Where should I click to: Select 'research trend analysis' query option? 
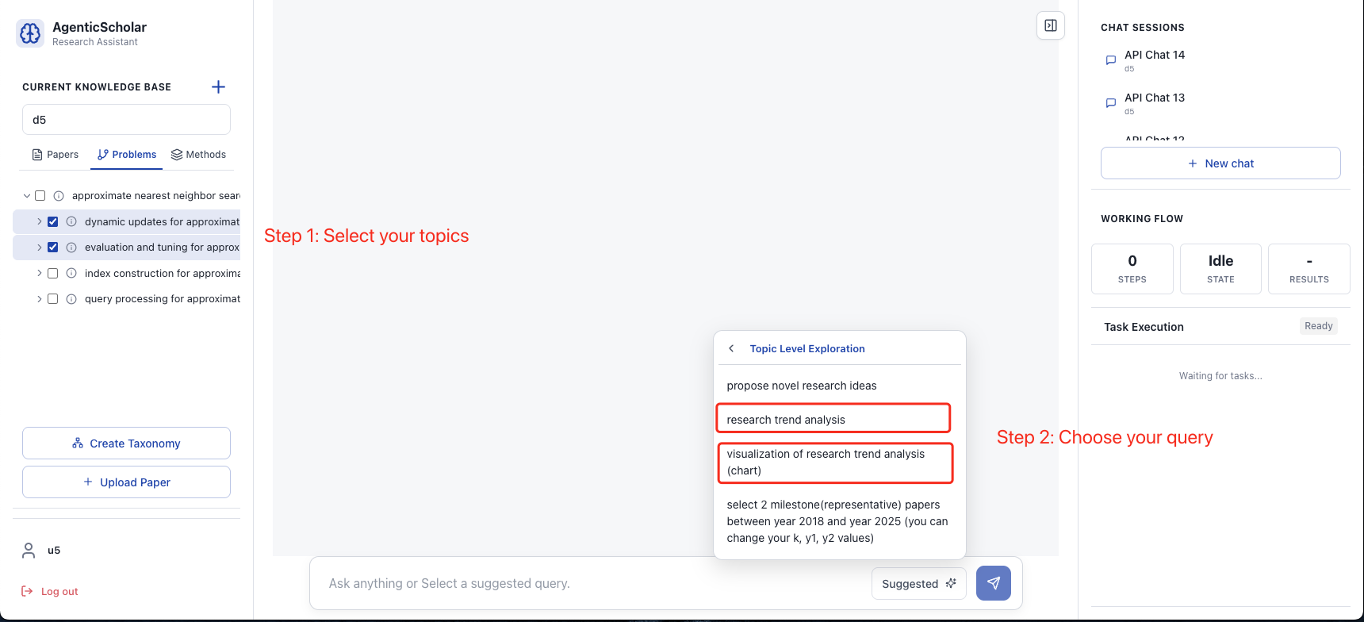833,418
